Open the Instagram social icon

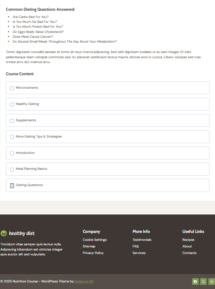pos(212,281)
